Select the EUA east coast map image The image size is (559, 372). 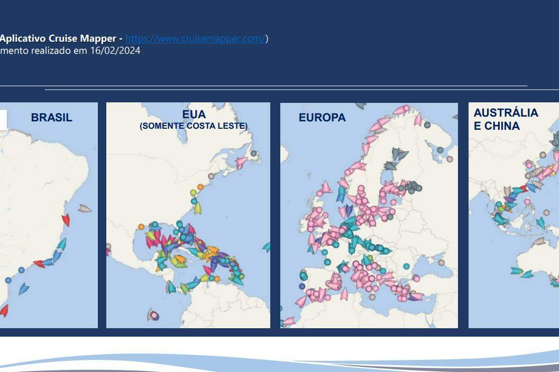[188, 215]
